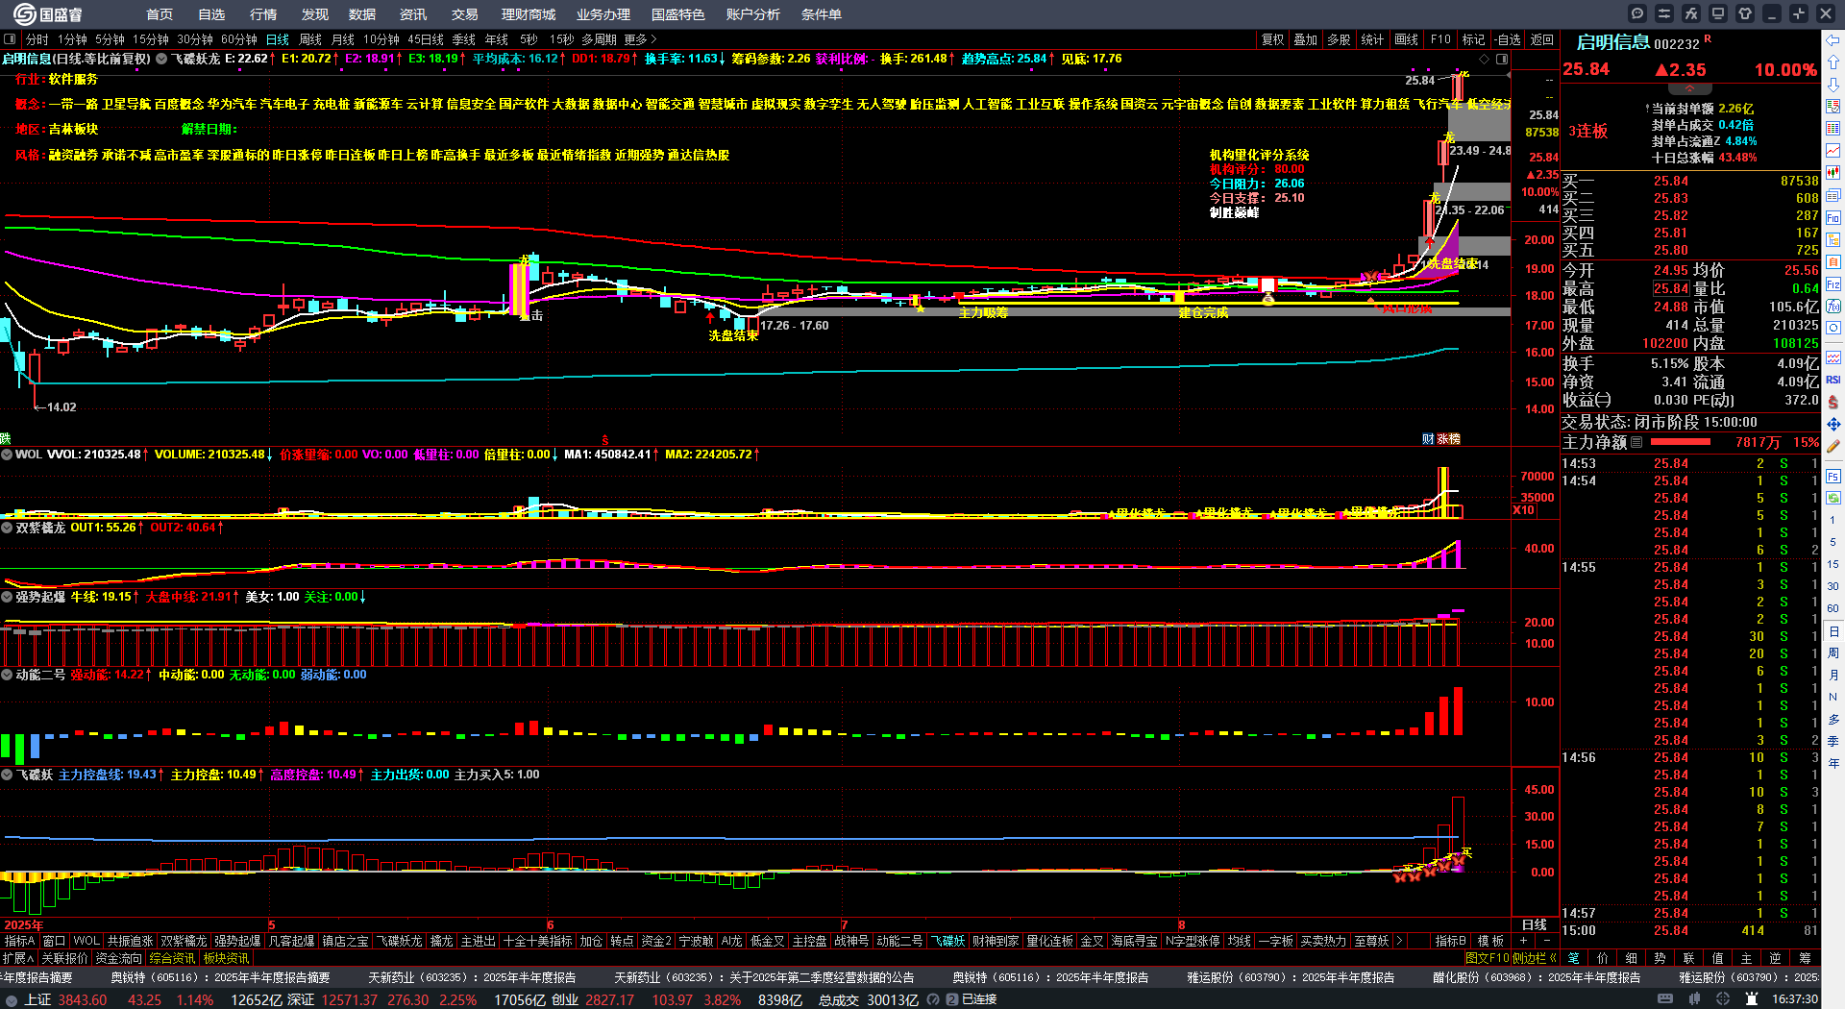
Task: Toggle the 筹 chip distribution button
Action: 1805,958
